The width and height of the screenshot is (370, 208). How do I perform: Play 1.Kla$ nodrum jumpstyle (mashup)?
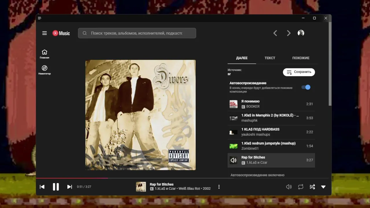(x=271, y=146)
